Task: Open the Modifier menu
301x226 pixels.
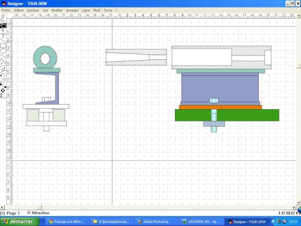Action: point(57,10)
